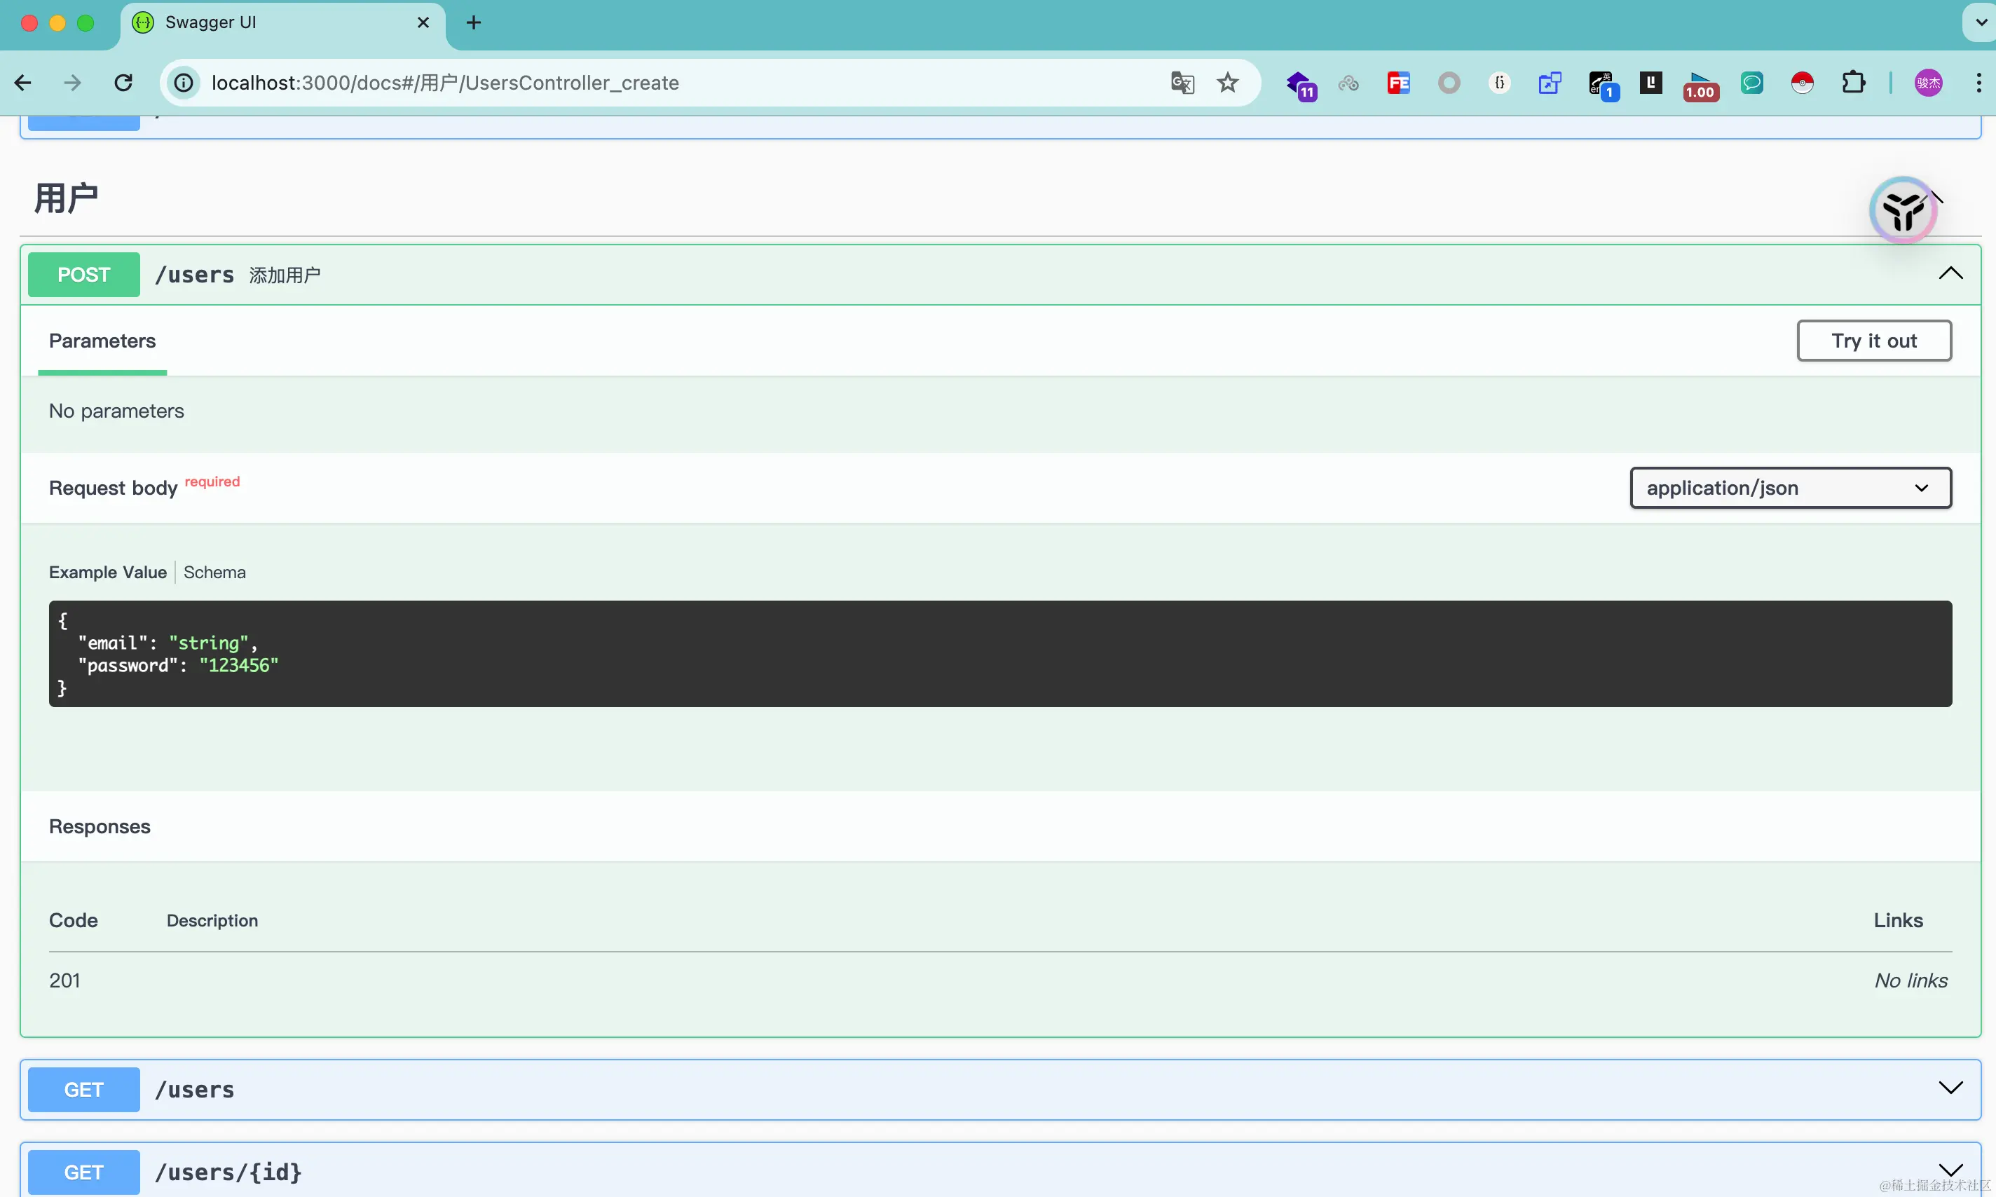Switch to the Schema tab
The height and width of the screenshot is (1197, 1996).
coord(214,572)
